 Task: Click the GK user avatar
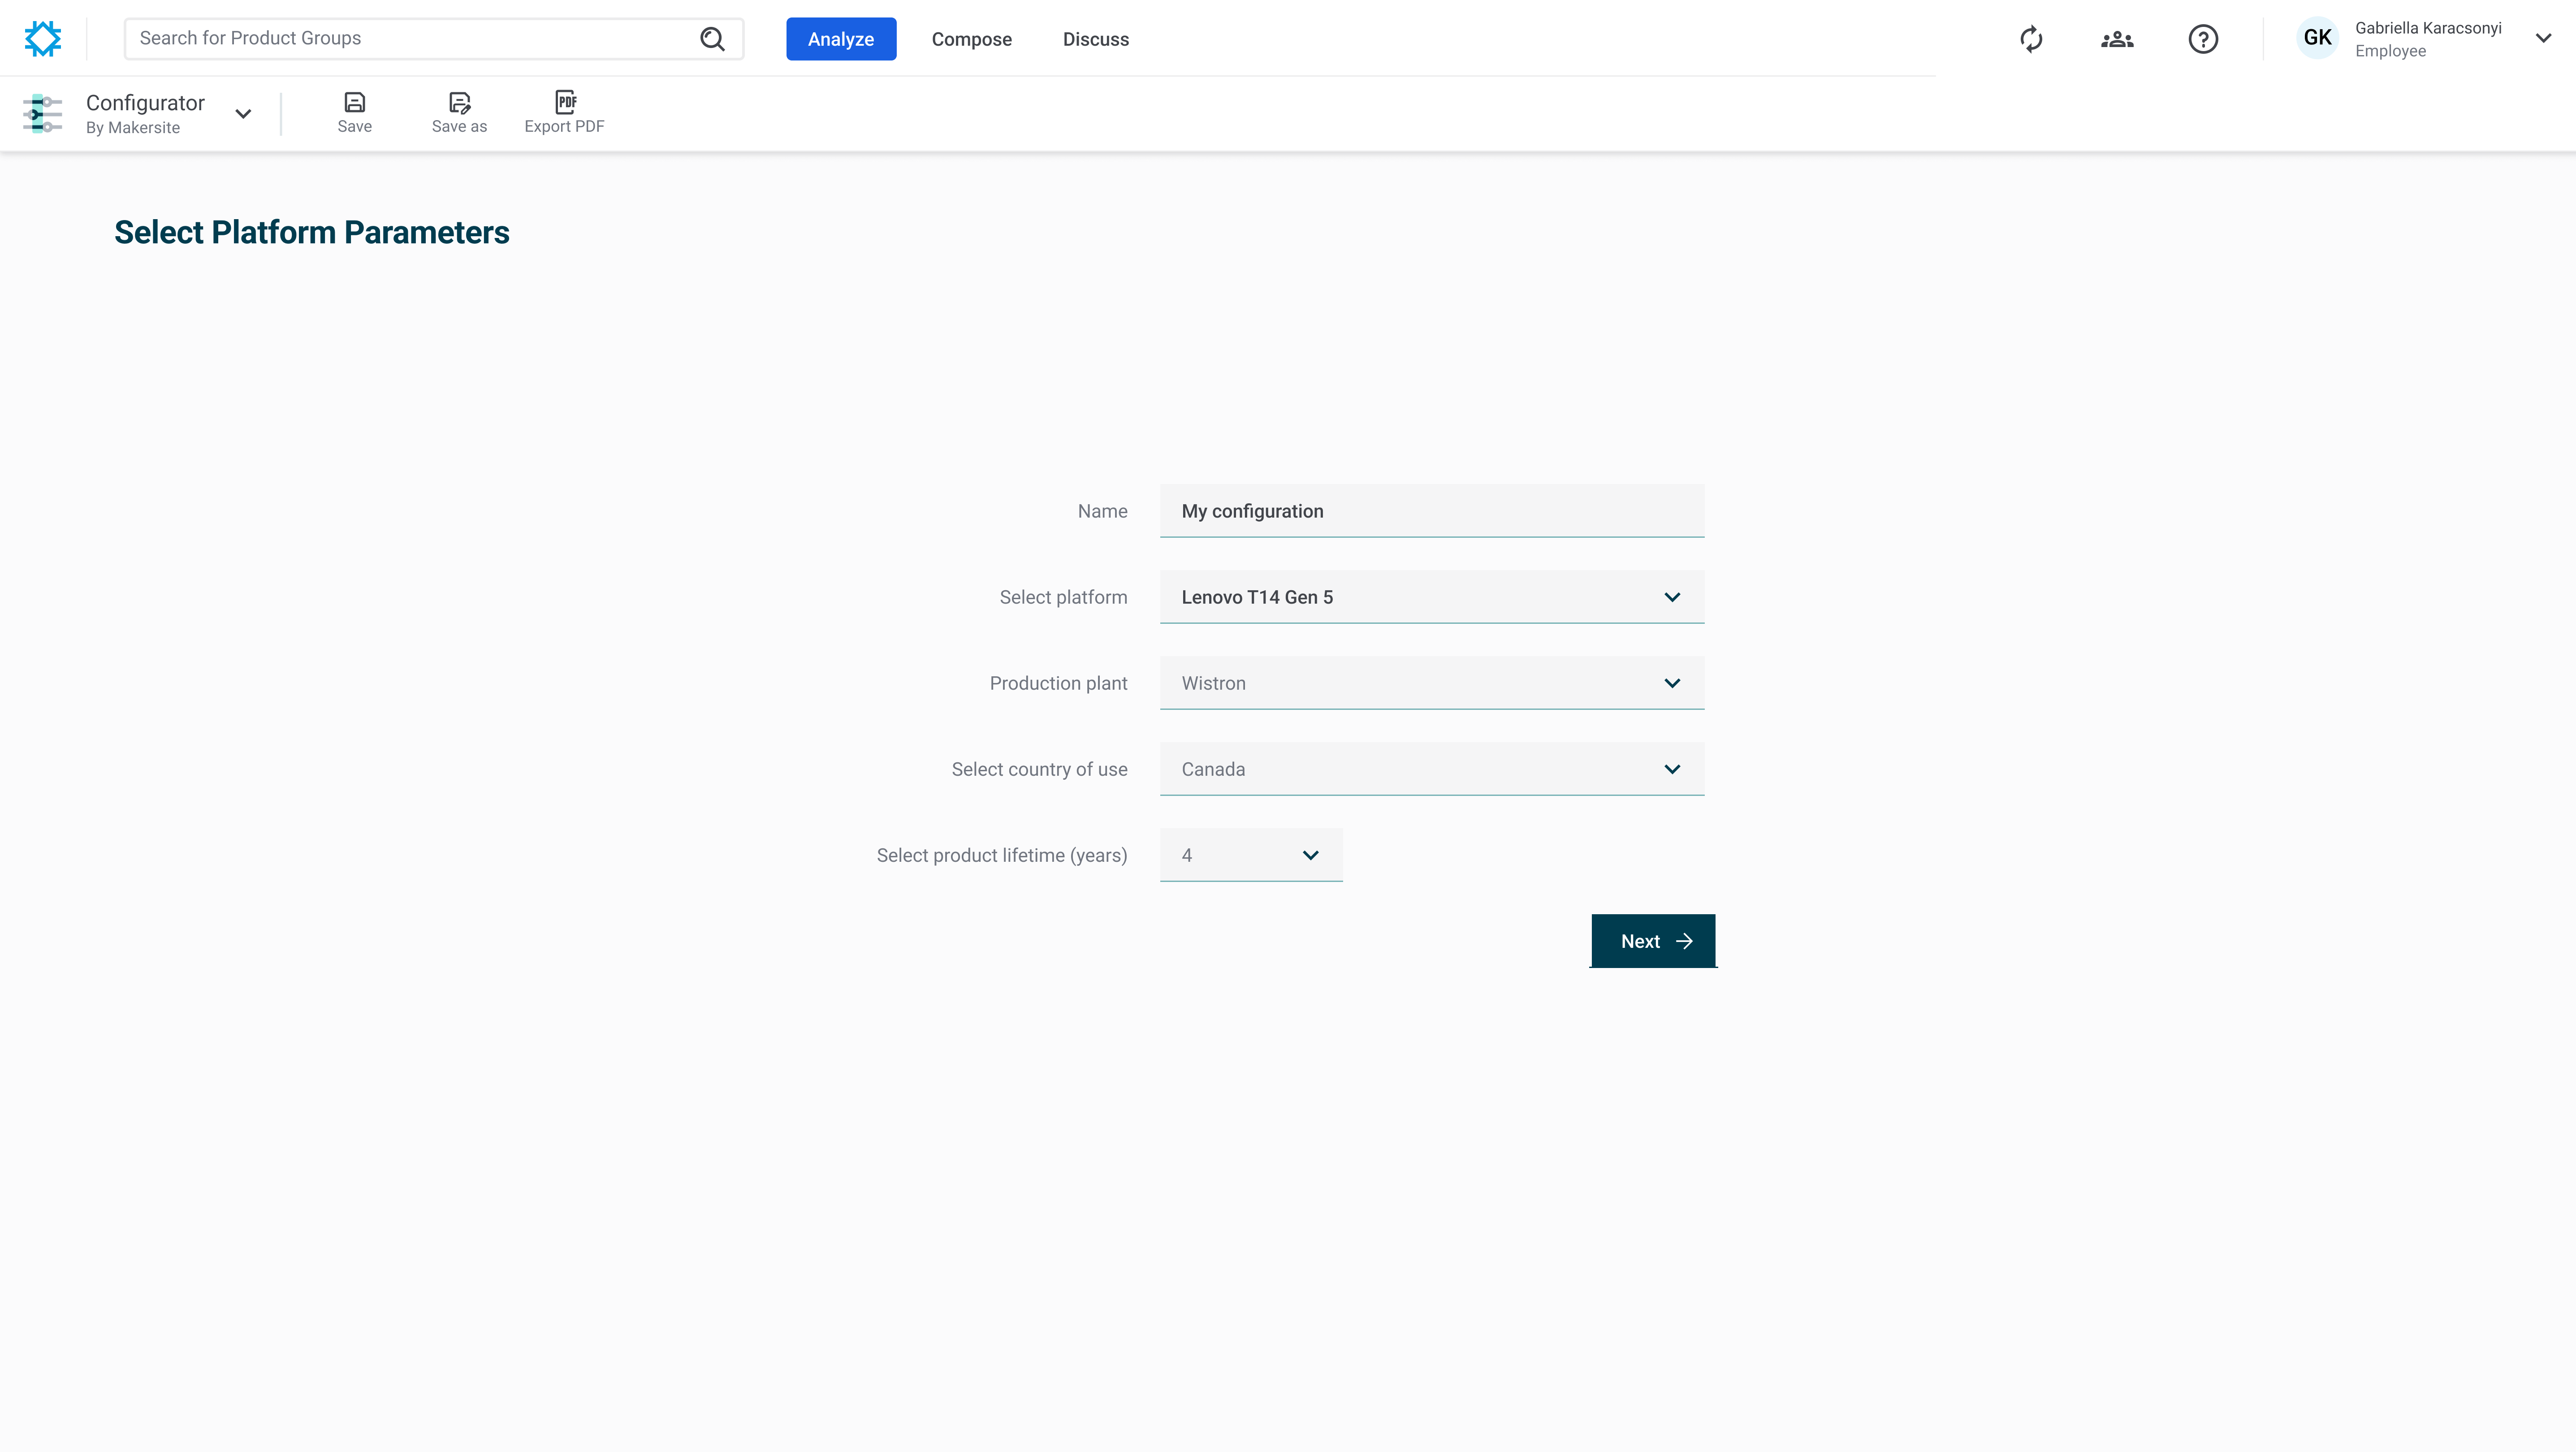point(2317,38)
